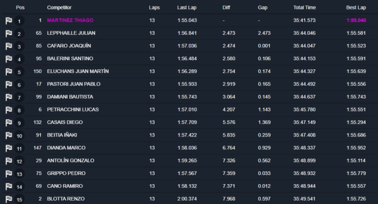The height and width of the screenshot is (204, 378).
Task: Click the checkered flag icon for Martinez Thiago
Action: (9, 21)
